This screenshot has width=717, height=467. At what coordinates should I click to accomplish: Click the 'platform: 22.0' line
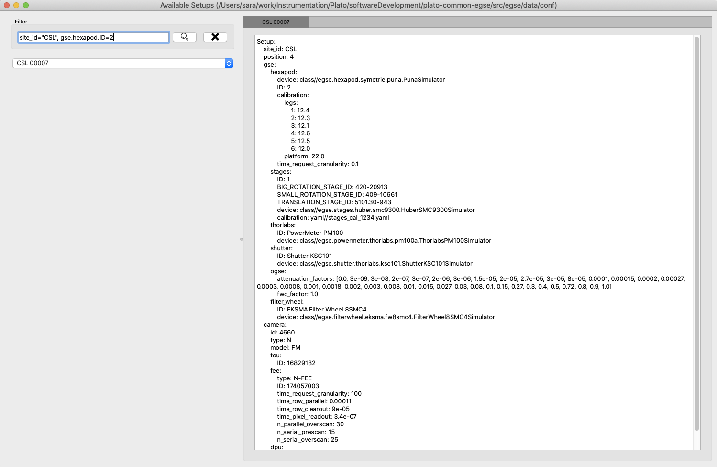304,156
